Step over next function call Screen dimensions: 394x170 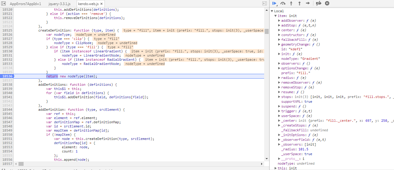click(x=283, y=3)
